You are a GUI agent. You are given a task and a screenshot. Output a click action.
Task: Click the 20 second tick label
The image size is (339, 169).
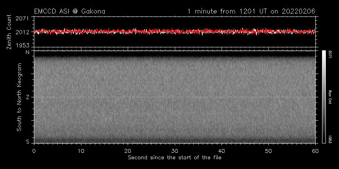pyautogui.click(x=128, y=151)
